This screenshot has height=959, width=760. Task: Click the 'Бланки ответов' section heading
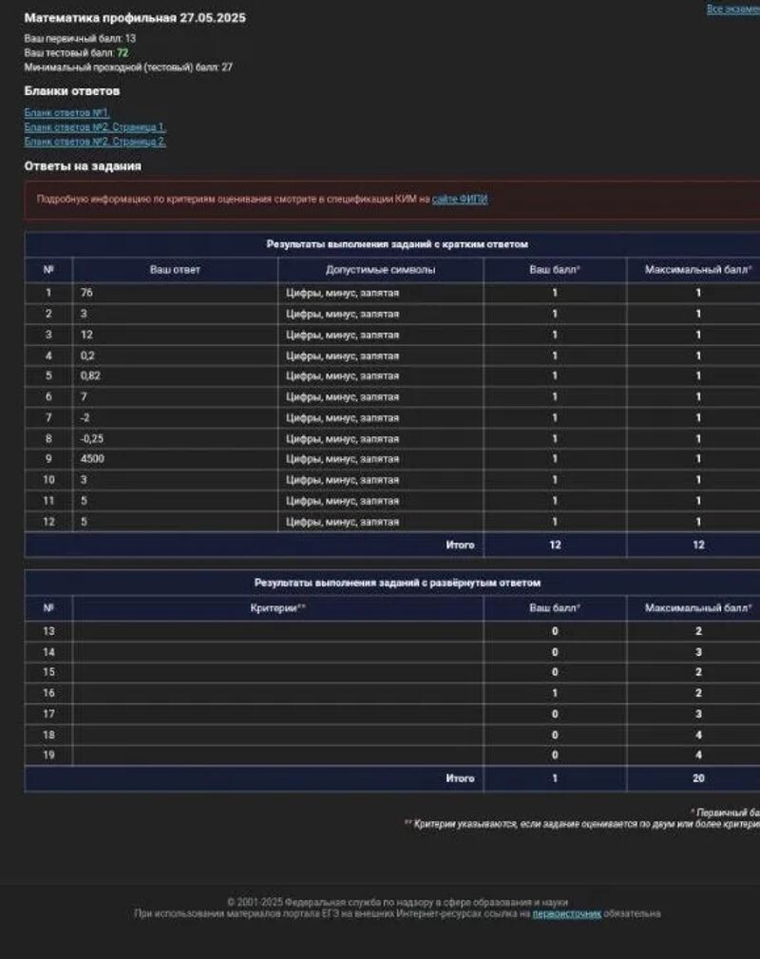point(72,92)
